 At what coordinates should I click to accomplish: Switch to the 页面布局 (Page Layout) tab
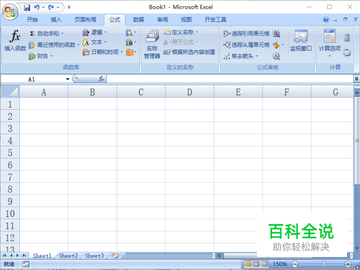click(x=85, y=20)
